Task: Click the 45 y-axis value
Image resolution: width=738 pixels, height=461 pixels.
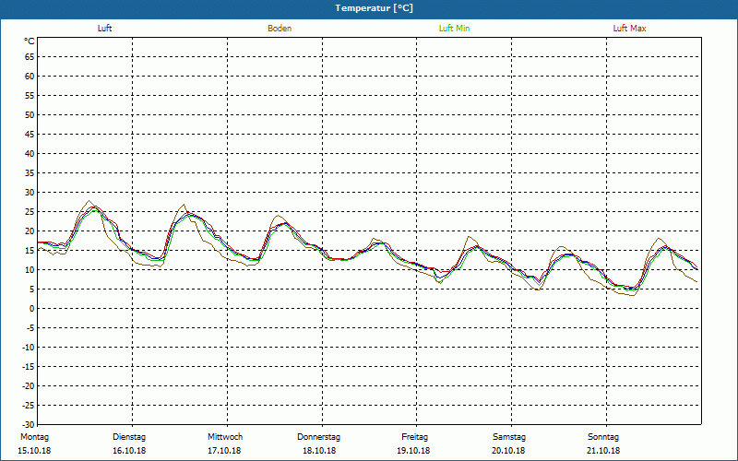Action: [30, 135]
